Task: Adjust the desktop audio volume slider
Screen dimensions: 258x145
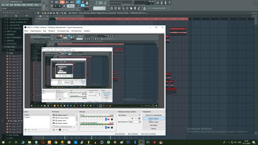Action: [106, 127]
